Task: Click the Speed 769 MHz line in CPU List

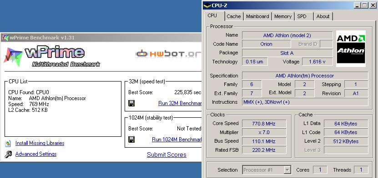Action: pyautogui.click(x=29, y=104)
